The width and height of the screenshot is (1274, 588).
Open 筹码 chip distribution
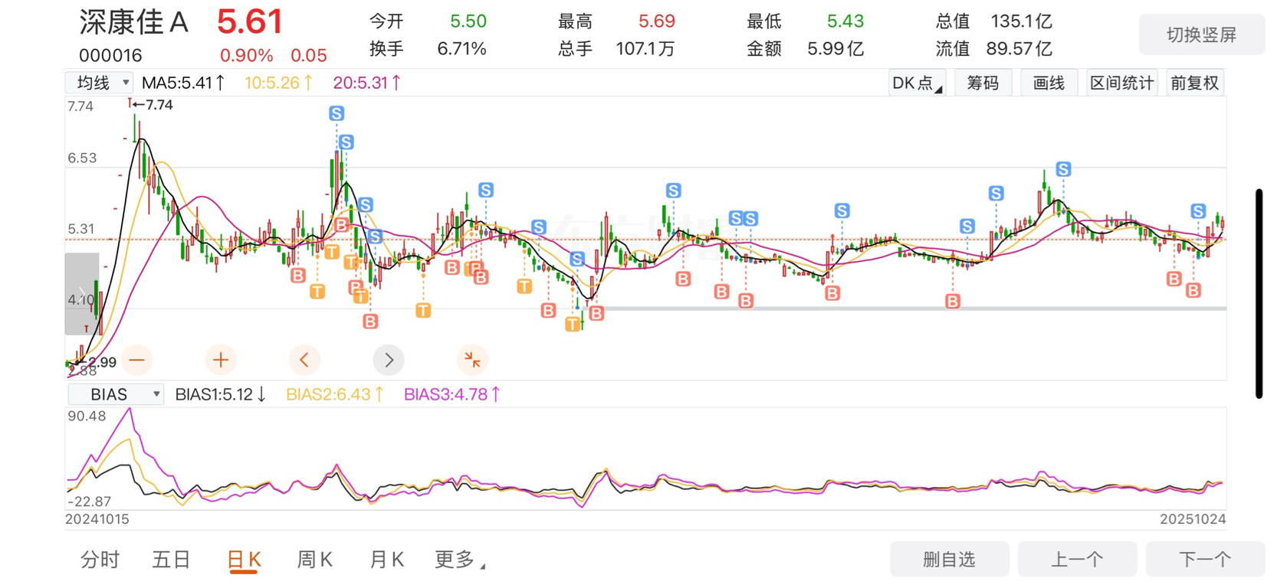[983, 83]
